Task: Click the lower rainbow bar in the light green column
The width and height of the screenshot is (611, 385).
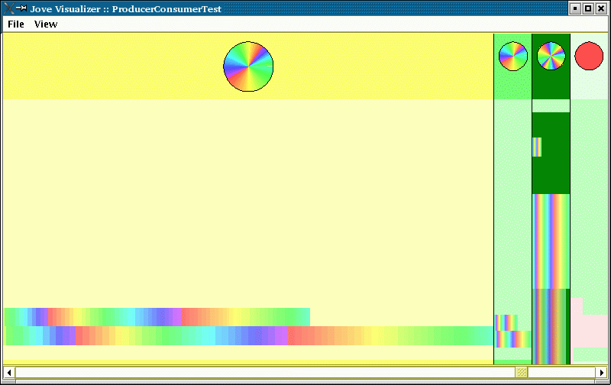Action: pos(513,339)
